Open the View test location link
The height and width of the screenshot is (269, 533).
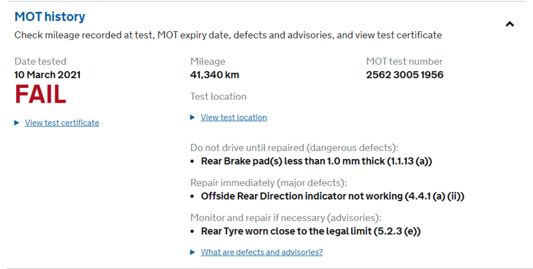pos(234,117)
